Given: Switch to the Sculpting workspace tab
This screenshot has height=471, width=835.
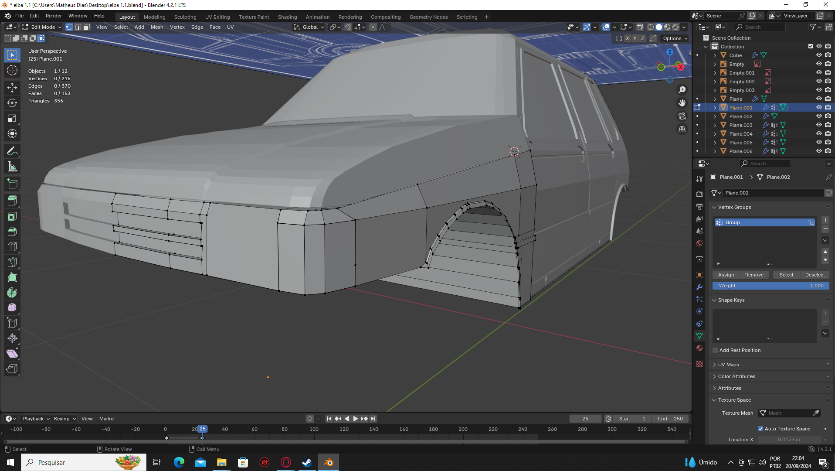Looking at the screenshot, I should pyautogui.click(x=185, y=17).
